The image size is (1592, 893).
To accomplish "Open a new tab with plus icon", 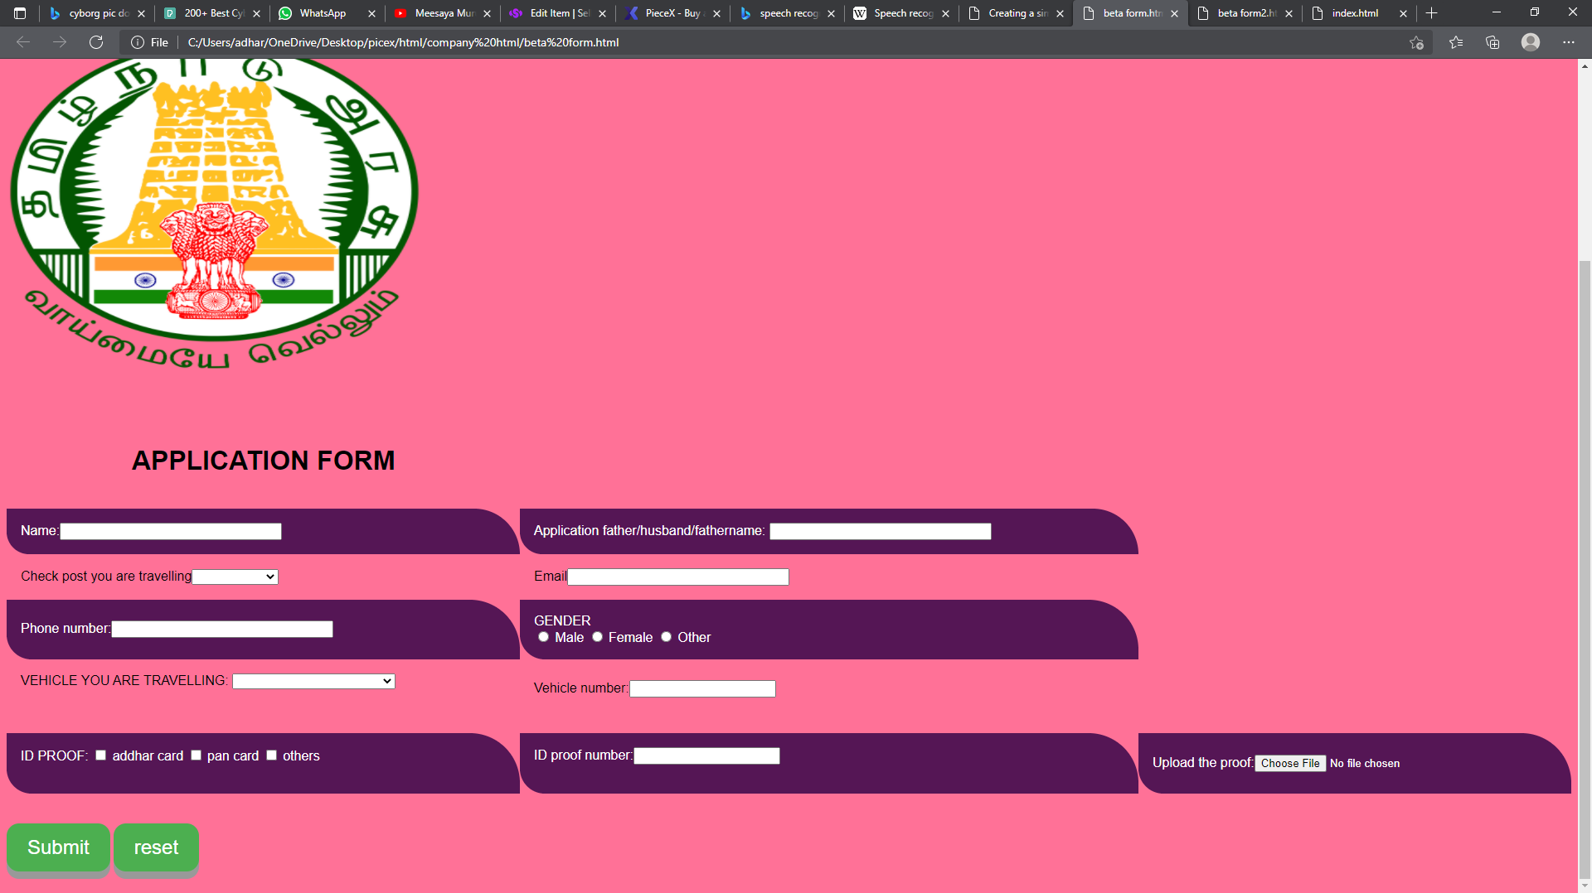I will click(x=1431, y=13).
